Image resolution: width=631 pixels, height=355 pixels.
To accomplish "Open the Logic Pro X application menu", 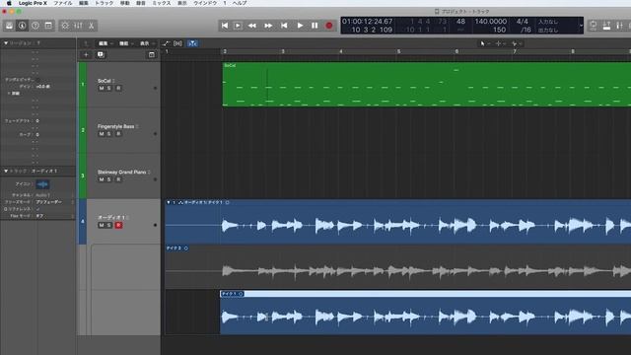I will point(33,3).
